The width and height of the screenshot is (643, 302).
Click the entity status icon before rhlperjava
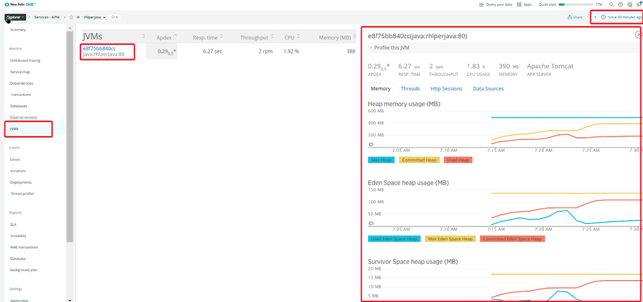(x=78, y=17)
